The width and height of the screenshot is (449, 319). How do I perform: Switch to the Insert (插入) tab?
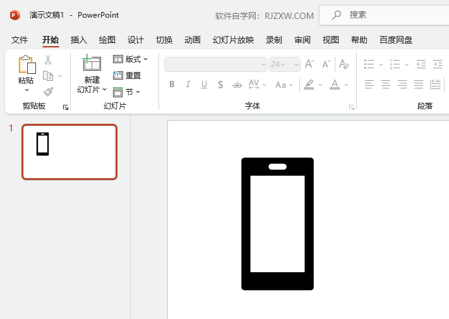pos(79,40)
